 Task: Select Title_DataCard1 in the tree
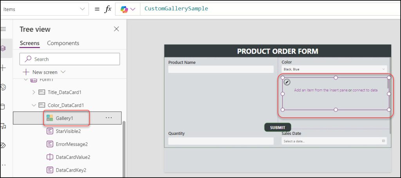pyautogui.click(x=65, y=92)
